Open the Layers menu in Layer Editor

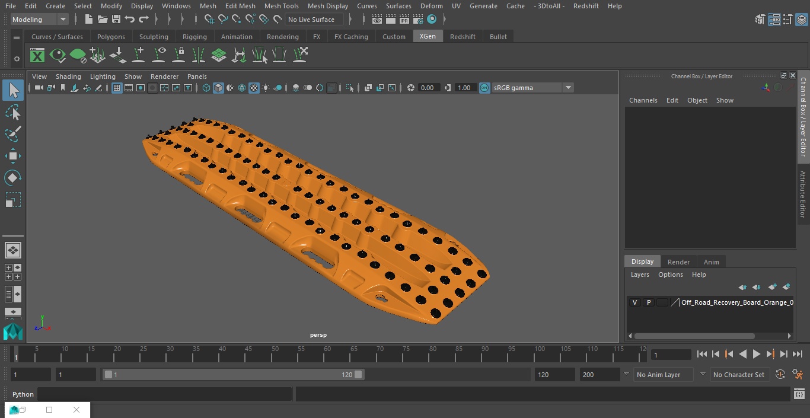[x=640, y=275]
